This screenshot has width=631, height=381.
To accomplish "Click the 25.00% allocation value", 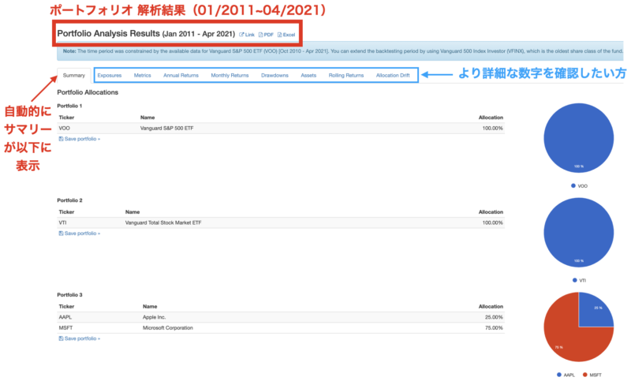I will 494,317.
